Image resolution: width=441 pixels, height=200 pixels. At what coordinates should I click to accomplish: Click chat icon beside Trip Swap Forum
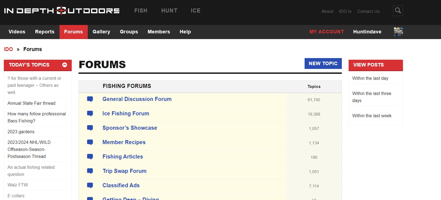(x=90, y=171)
